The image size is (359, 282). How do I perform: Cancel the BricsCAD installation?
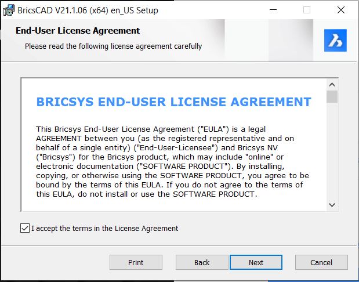click(x=321, y=262)
